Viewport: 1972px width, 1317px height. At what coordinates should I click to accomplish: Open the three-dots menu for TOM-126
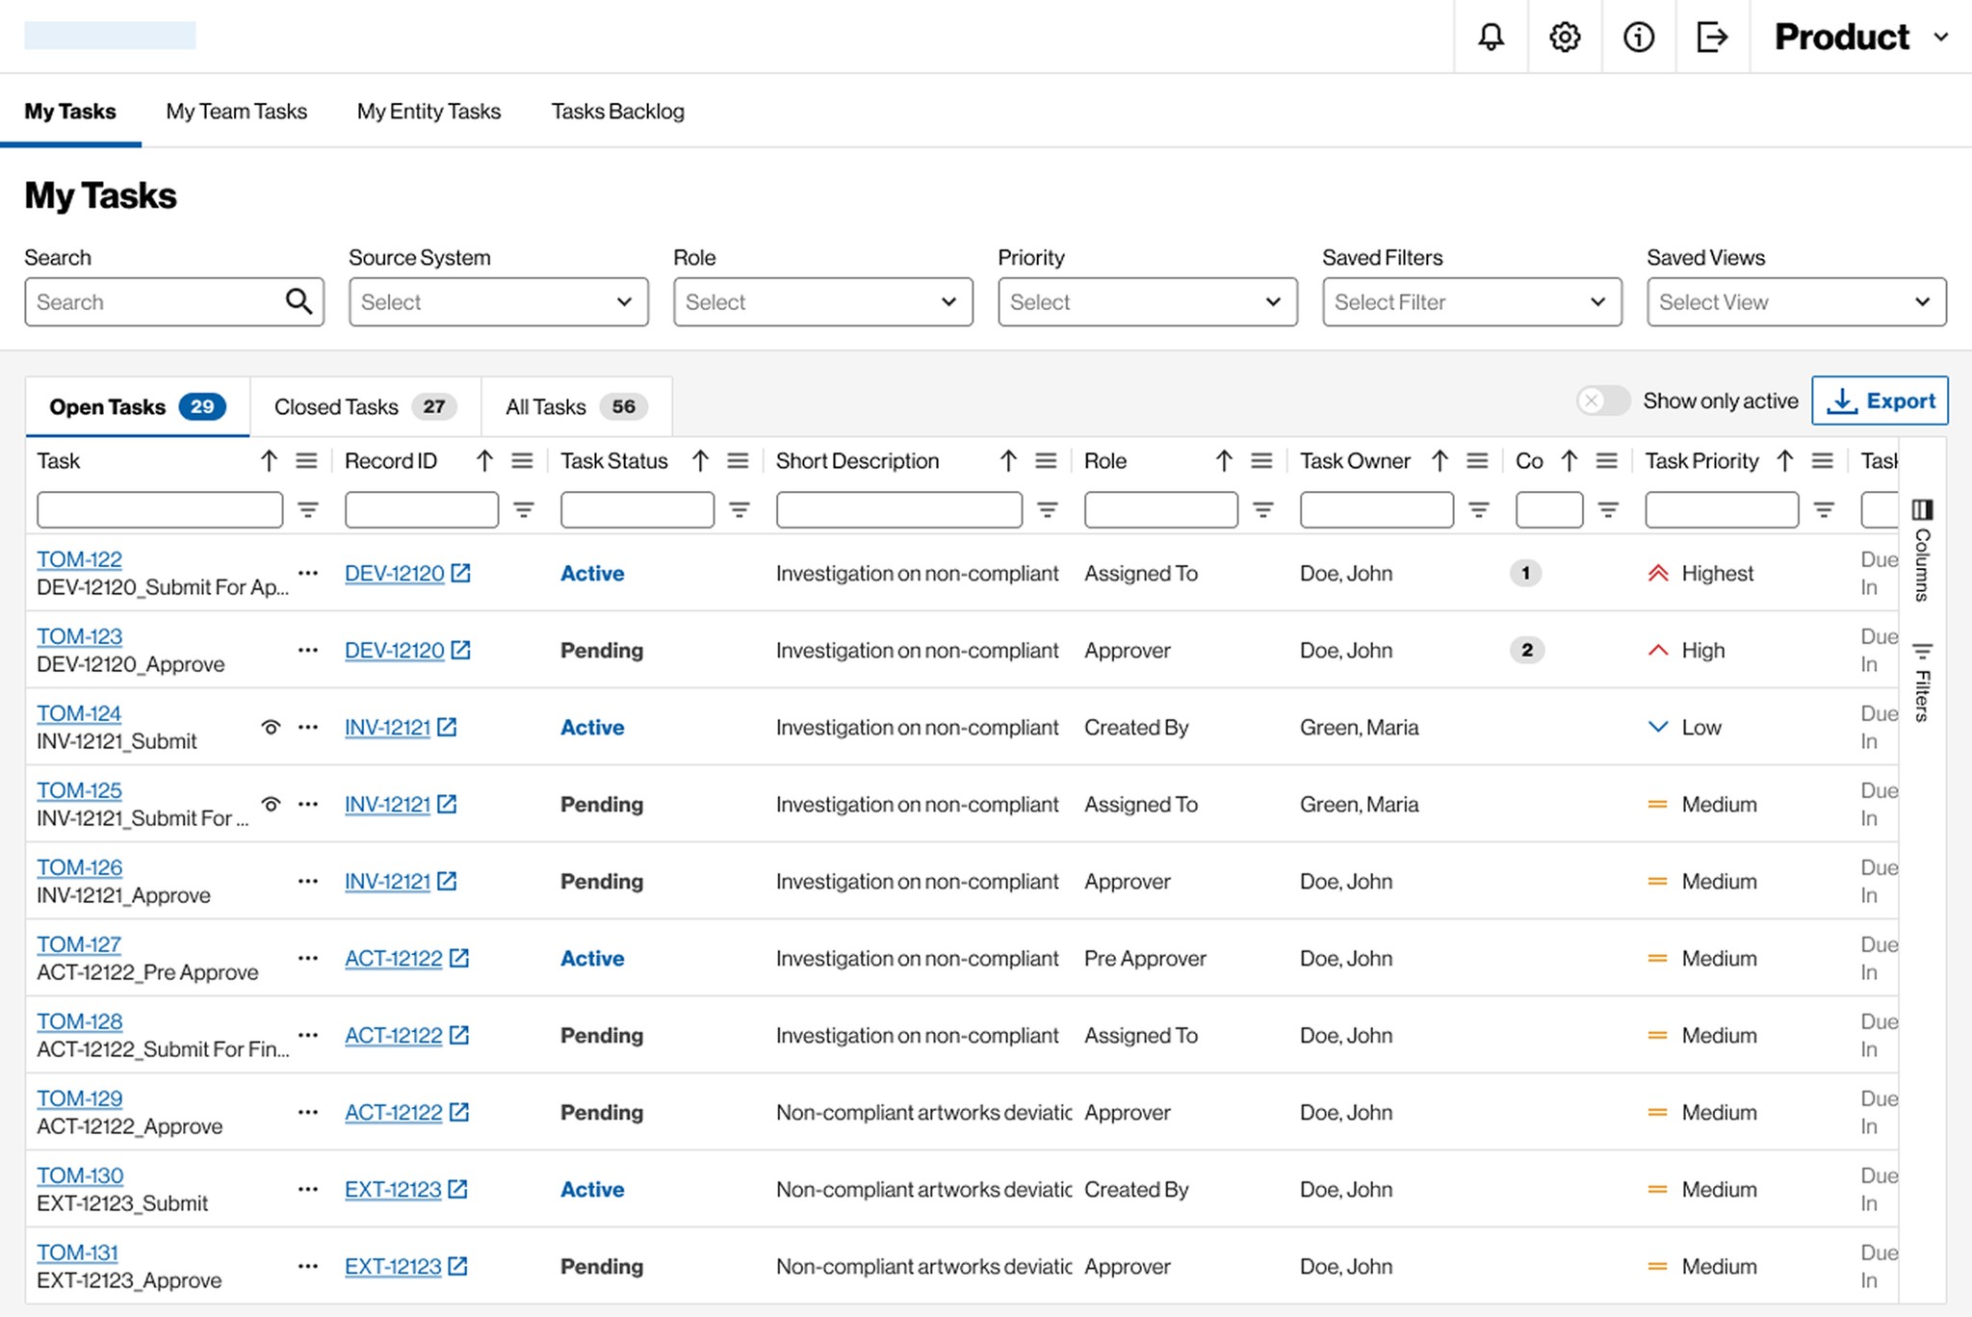[308, 881]
